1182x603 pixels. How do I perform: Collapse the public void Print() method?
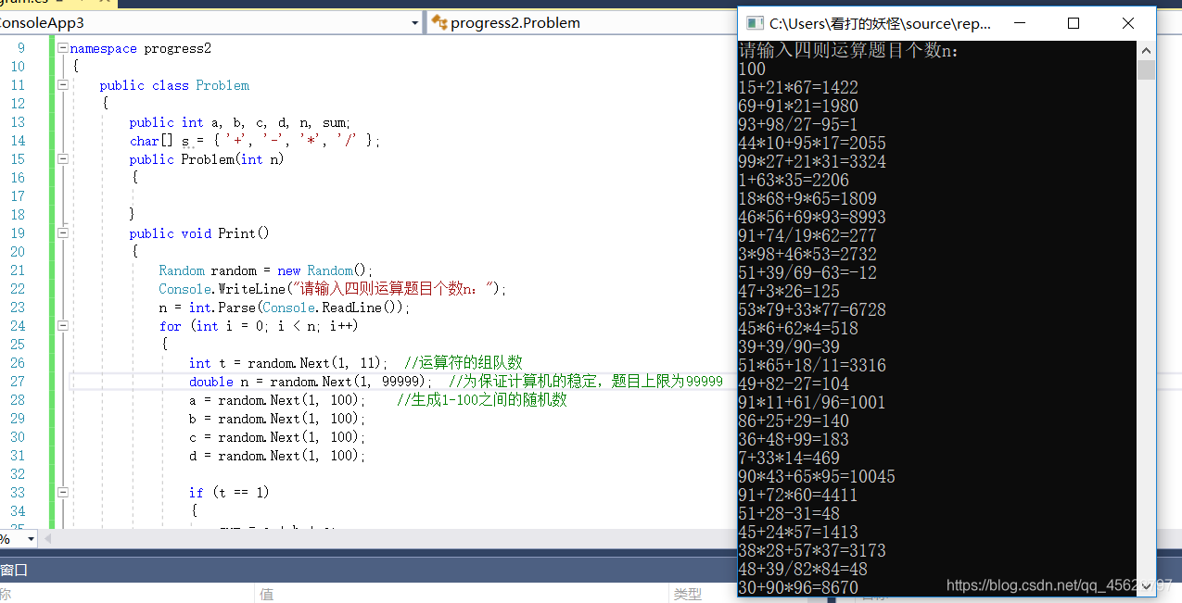[62, 233]
